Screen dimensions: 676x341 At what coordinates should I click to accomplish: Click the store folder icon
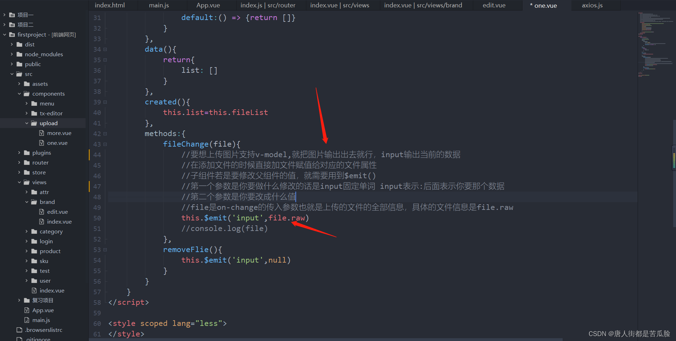(x=27, y=172)
